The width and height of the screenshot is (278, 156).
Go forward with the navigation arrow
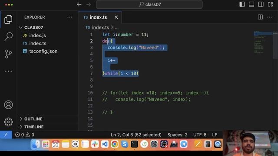coord(89,4)
